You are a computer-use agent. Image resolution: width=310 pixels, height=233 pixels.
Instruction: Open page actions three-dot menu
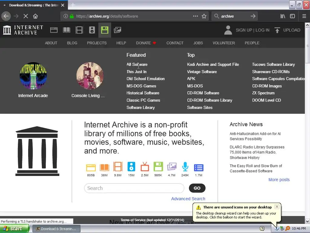[x=195, y=16]
